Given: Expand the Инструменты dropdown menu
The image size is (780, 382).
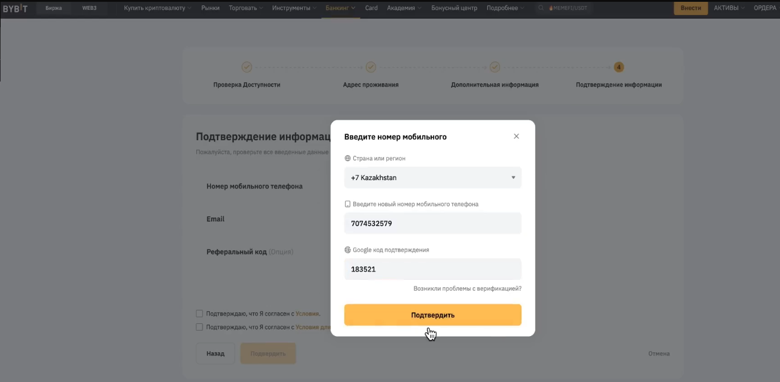Looking at the screenshot, I should [294, 8].
